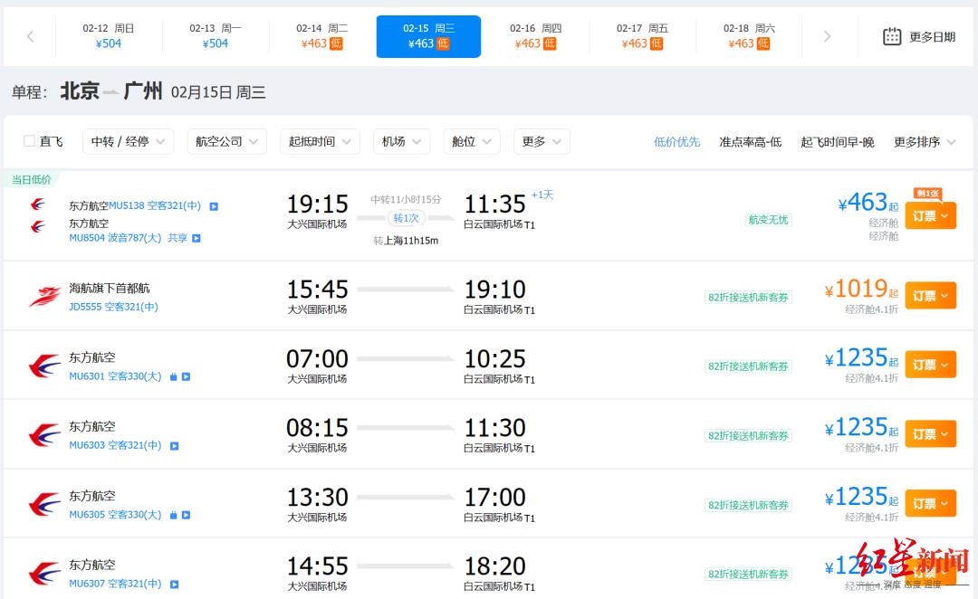Show later dates with right arrow
Image resolution: width=978 pixels, height=599 pixels.
[827, 36]
